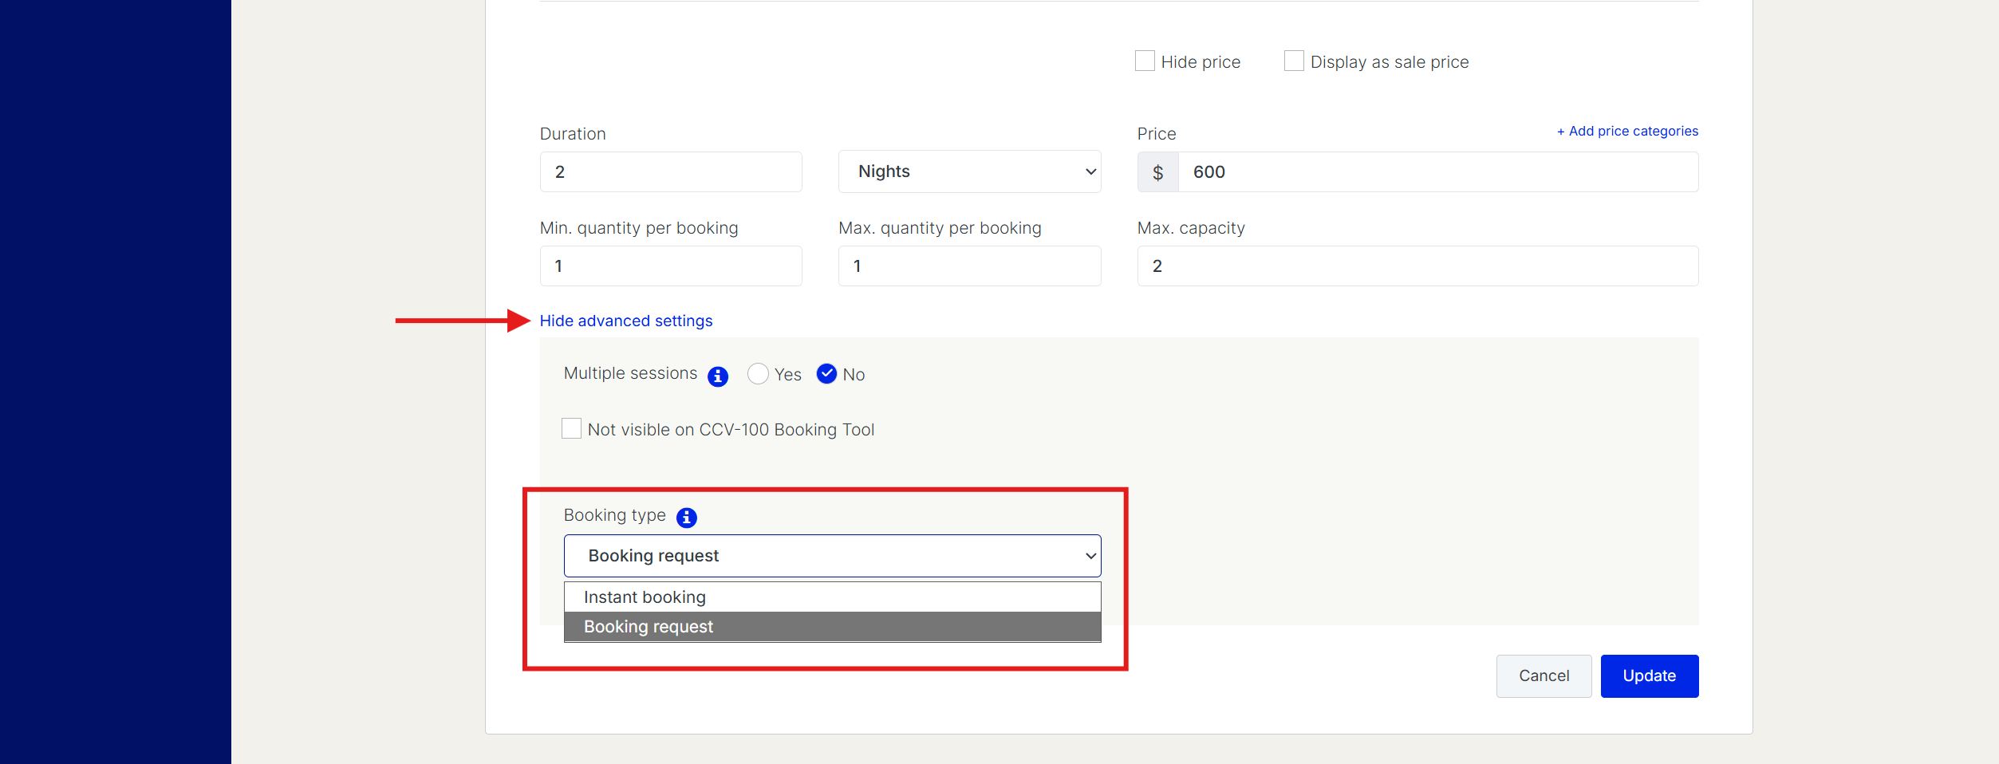Select No for Multiple sessions
1999x764 pixels.
click(x=826, y=374)
